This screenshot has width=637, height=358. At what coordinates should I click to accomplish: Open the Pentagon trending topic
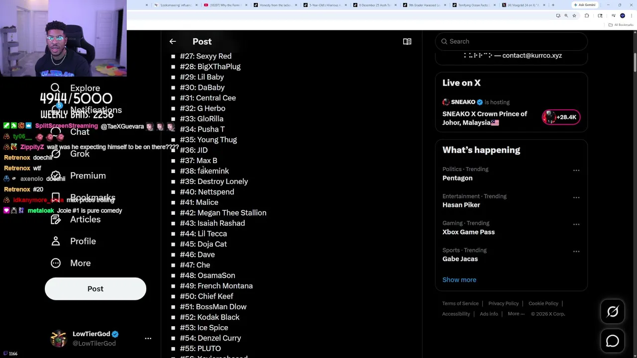click(457, 178)
